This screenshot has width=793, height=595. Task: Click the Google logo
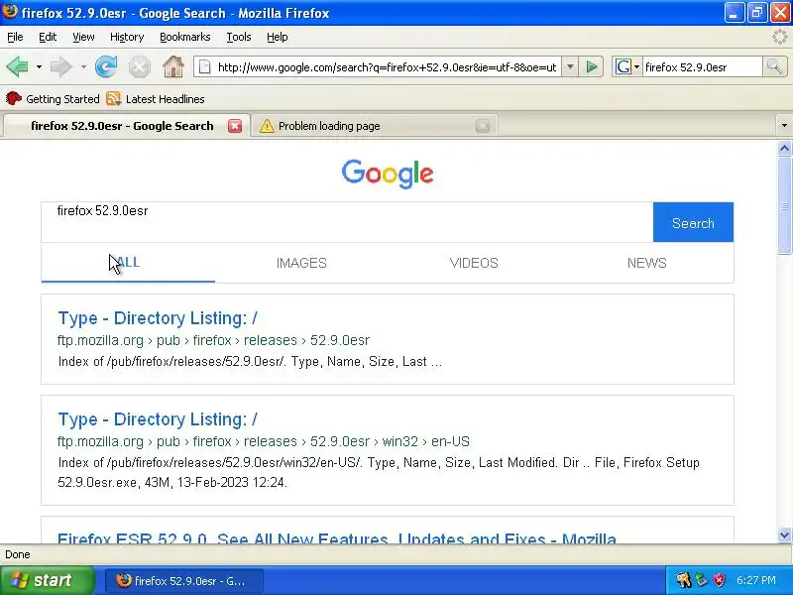point(388,173)
